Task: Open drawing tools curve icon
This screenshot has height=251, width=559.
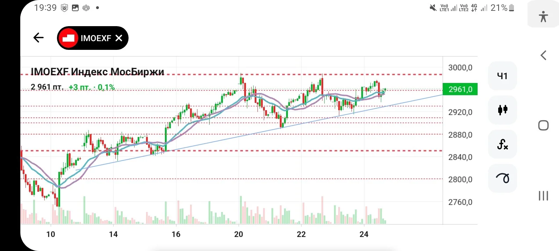Action: [x=502, y=178]
